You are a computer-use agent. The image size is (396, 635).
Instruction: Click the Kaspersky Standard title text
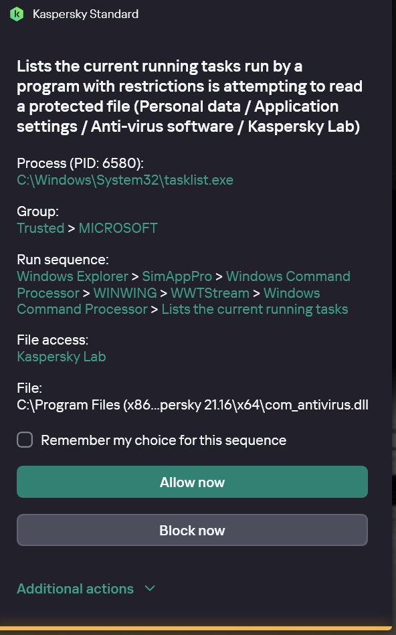[x=86, y=14]
